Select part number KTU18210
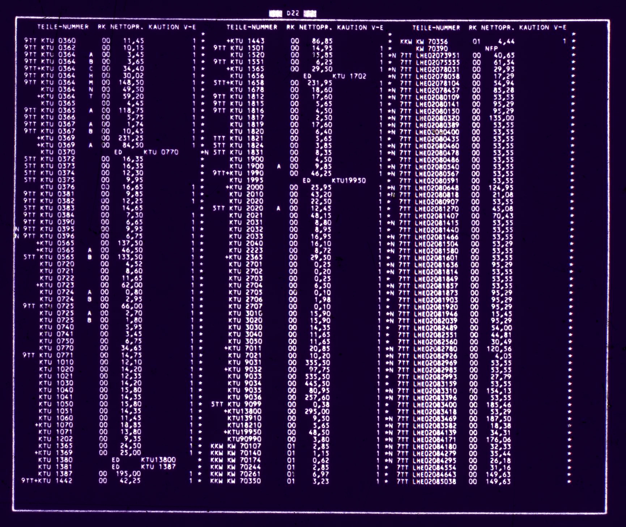The width and height of the screenshot is (626, 527). (x=244, y=425)
